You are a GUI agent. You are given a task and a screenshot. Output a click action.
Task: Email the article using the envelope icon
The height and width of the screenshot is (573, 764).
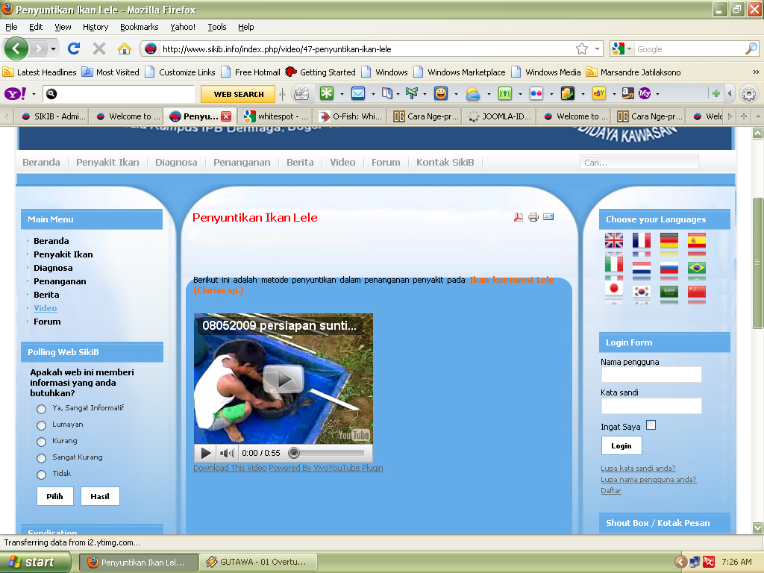point(548,217)
